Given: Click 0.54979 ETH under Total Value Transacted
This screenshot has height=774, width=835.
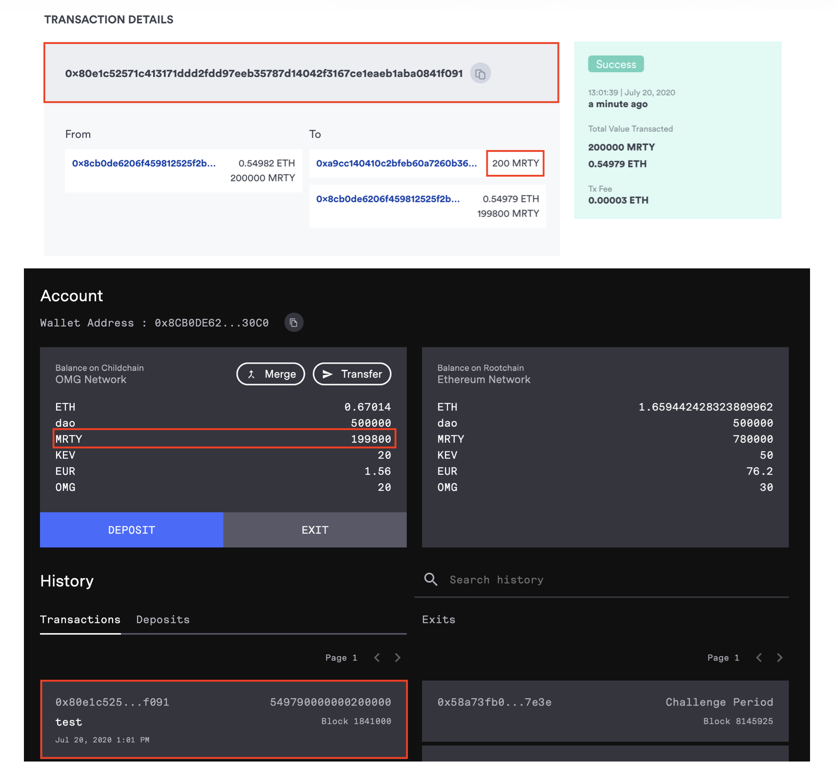Looking at the screenshot, I should click(x=617, y=164).
